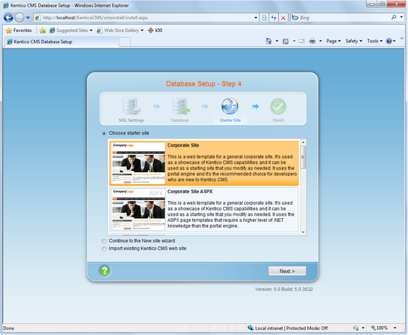
Task: Expand the Home button dropdown arrow
Action: (x=277, y=41)
